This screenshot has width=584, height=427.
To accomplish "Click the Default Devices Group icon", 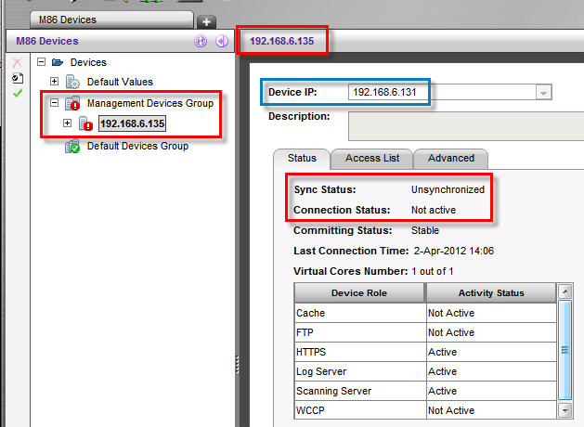I will coord(72,147).
